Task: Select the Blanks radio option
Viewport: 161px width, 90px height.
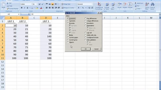Action: click(x=68, y=35)
